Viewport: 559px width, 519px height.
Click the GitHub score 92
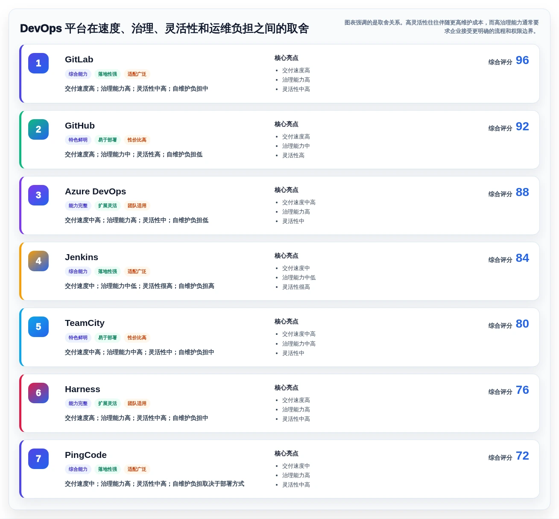[x=522, y=126]
